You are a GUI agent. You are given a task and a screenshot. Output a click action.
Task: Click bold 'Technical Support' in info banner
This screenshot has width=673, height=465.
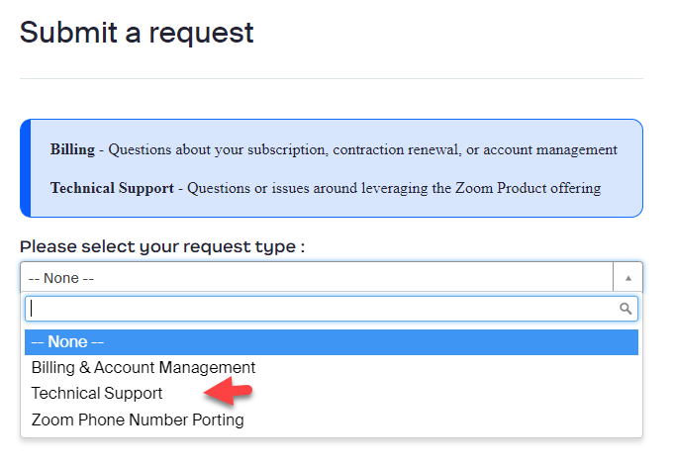point(112,187)
